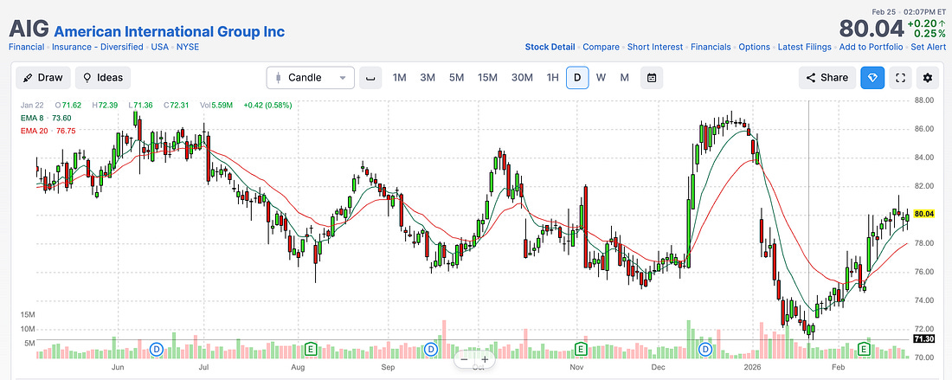Select the 1H timeframe
952x380 pixels.
pos(552,78)
